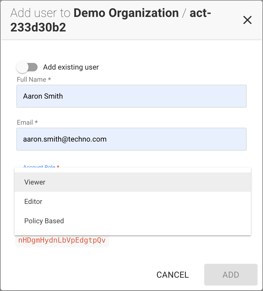263x291 pixels.
Task: Click the generated password nHDgmHydnLbVpEdgtpQv
Action: tap(62, 240)
